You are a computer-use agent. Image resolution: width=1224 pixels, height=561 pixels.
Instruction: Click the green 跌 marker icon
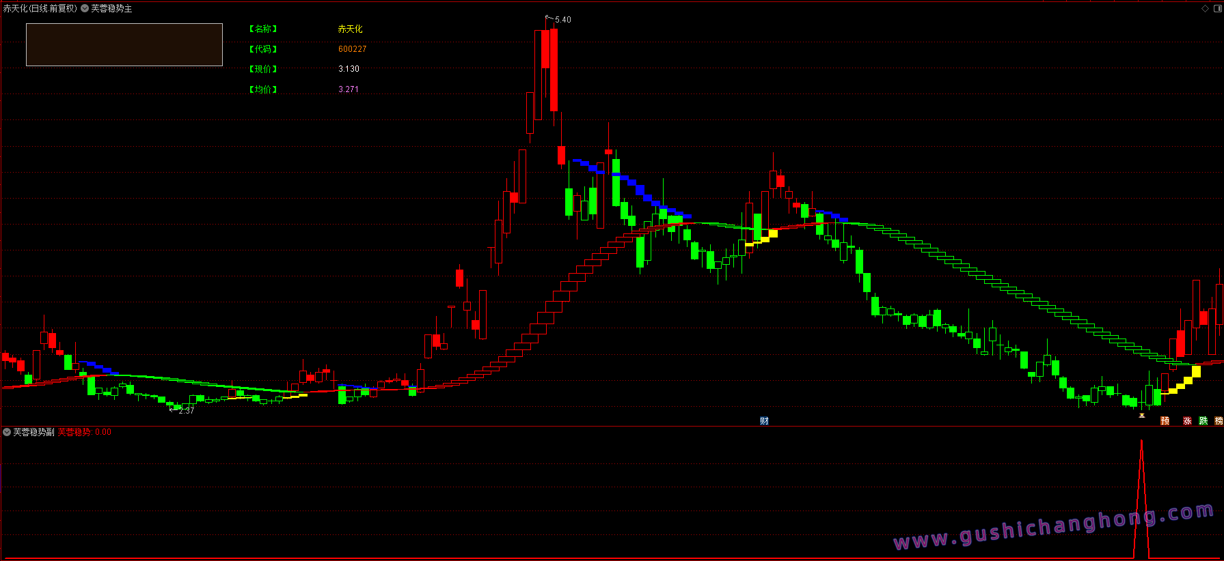pos(1203,421)
